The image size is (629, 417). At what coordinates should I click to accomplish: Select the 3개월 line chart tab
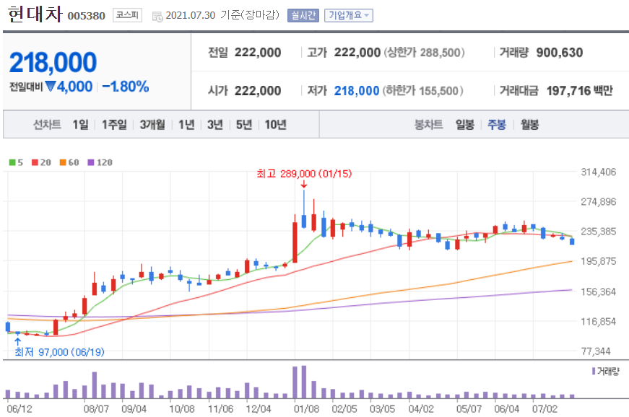point(152,125)
